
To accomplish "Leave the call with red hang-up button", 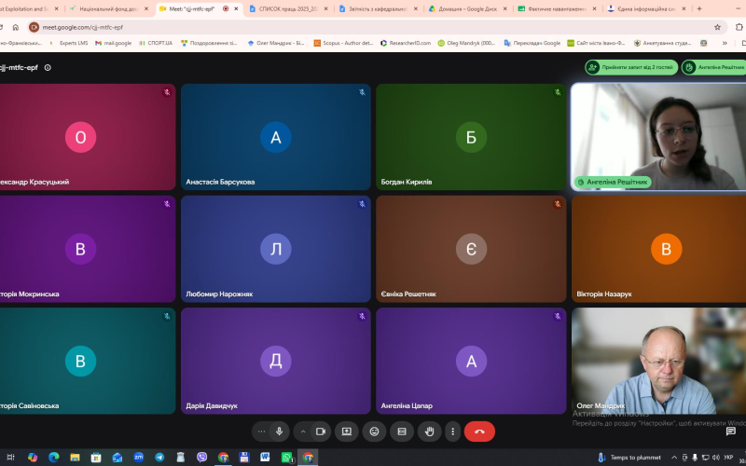I will pyautogui.click(x=479, y=432).
